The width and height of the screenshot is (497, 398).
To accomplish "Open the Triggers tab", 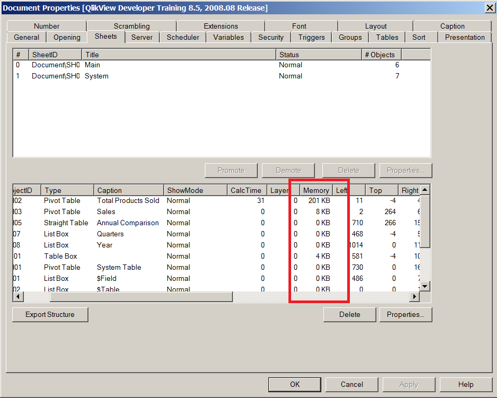I will (x=312, y=37).
